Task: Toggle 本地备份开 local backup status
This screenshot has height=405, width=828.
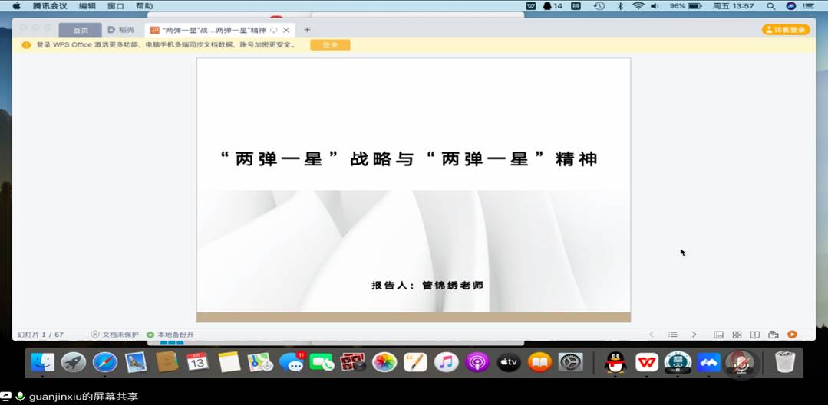Action: 170,335
